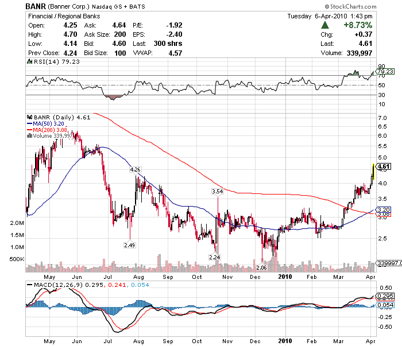The width and height of the screenshot is (402, 346).
Task: Click the 3.20 MA(50) price flag
Action: pos(383,209)
